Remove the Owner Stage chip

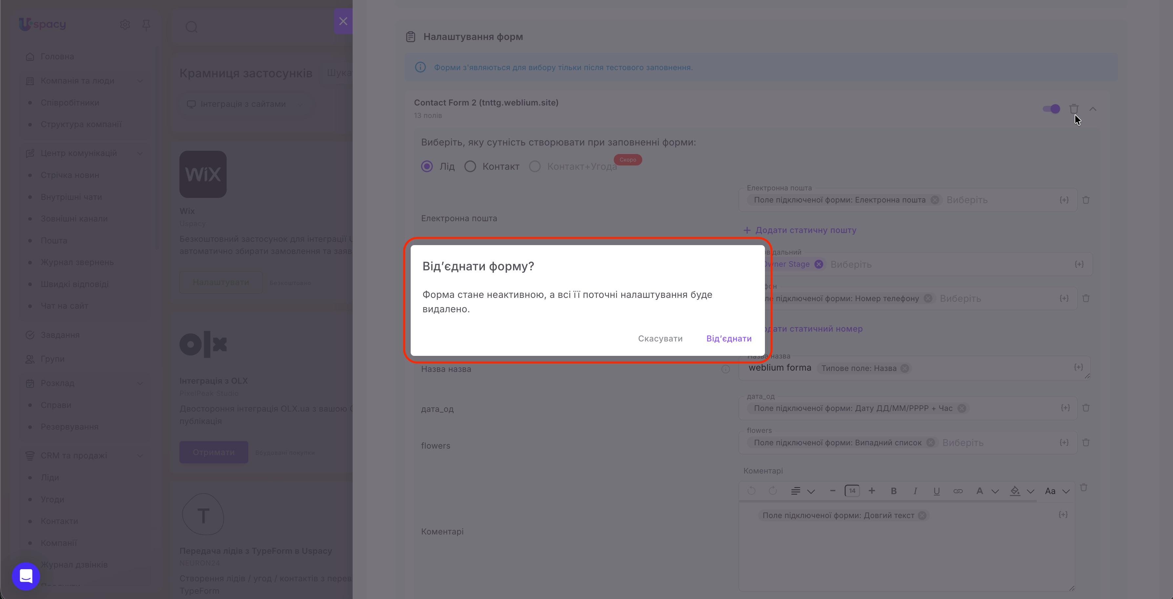pos(818,264)
